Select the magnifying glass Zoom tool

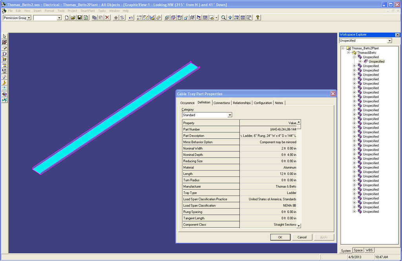tap(223, 18)
